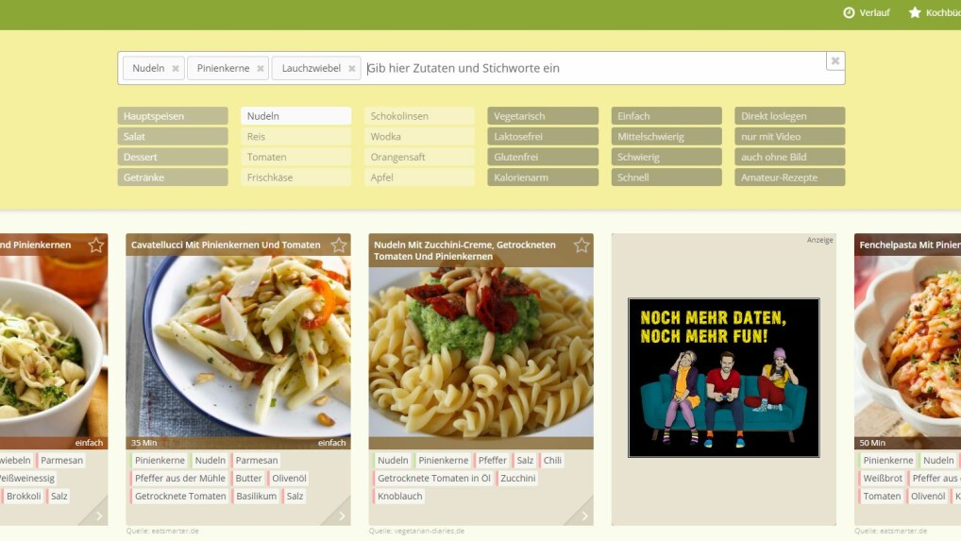Viewport: 961px width, 541px height.
Task: Click Knoblauch ingredient tag
Action: click(x=399, y=497)
